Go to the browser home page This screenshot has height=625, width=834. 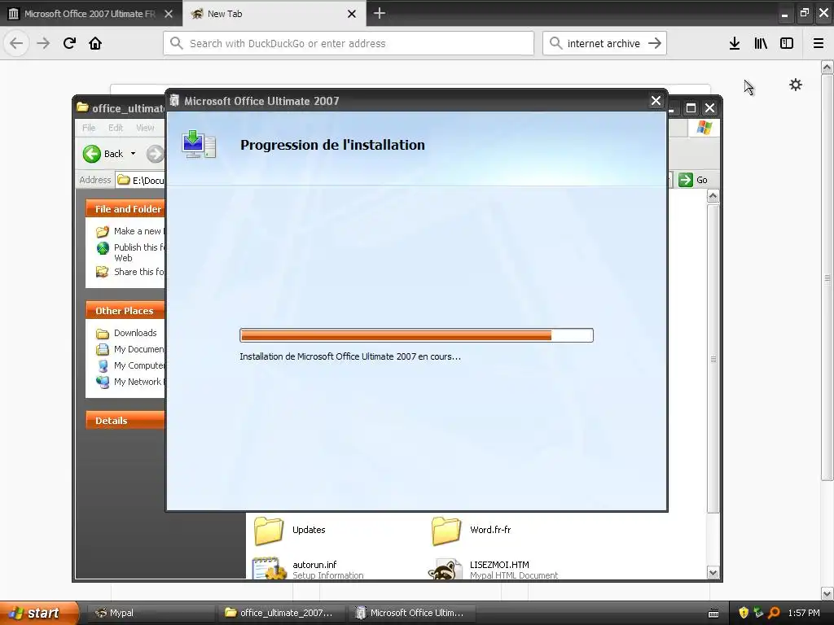click(x=95, y=43)
